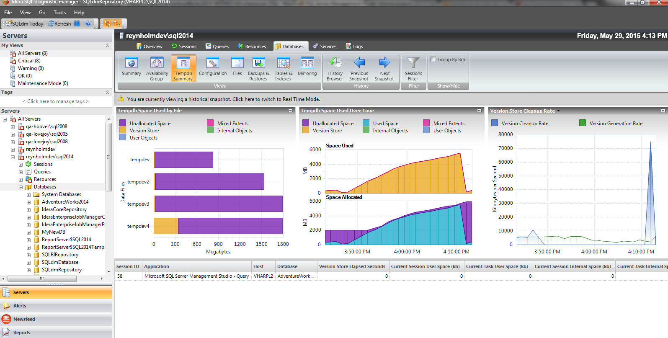668x338 pixels.
Task: Click here to manage tags link
Action: [x=56, y=101]
